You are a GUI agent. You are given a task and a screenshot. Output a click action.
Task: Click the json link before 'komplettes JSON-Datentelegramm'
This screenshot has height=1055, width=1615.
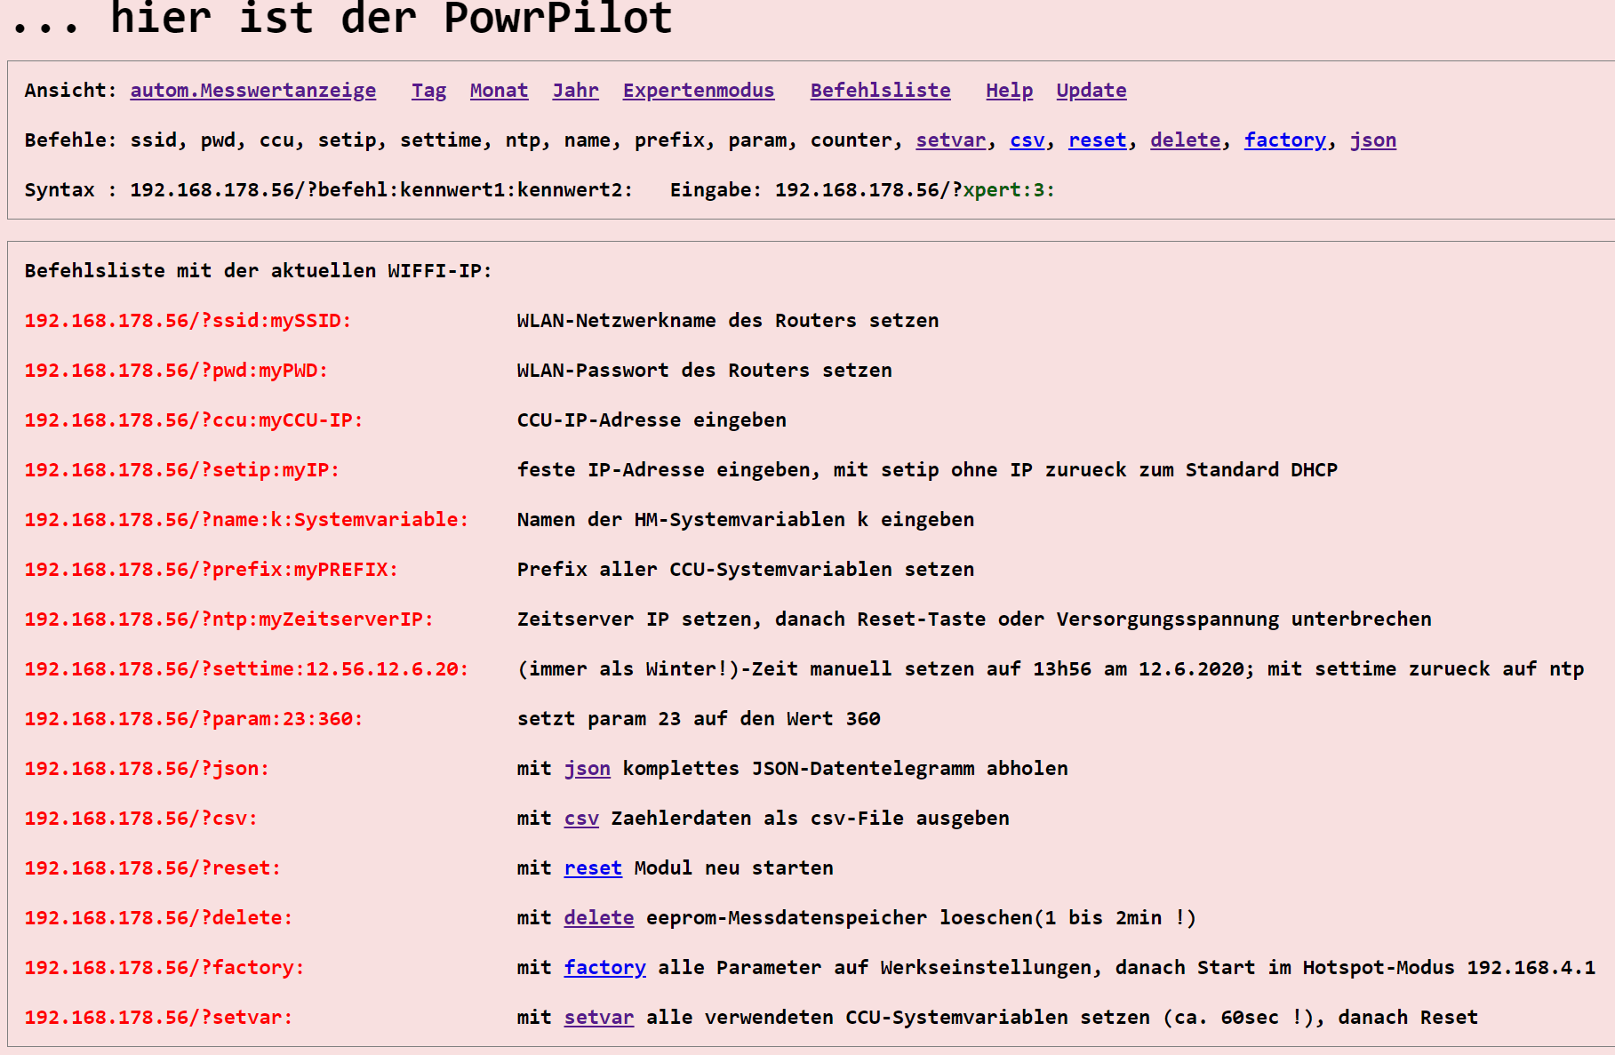click(x=587, y=769)
